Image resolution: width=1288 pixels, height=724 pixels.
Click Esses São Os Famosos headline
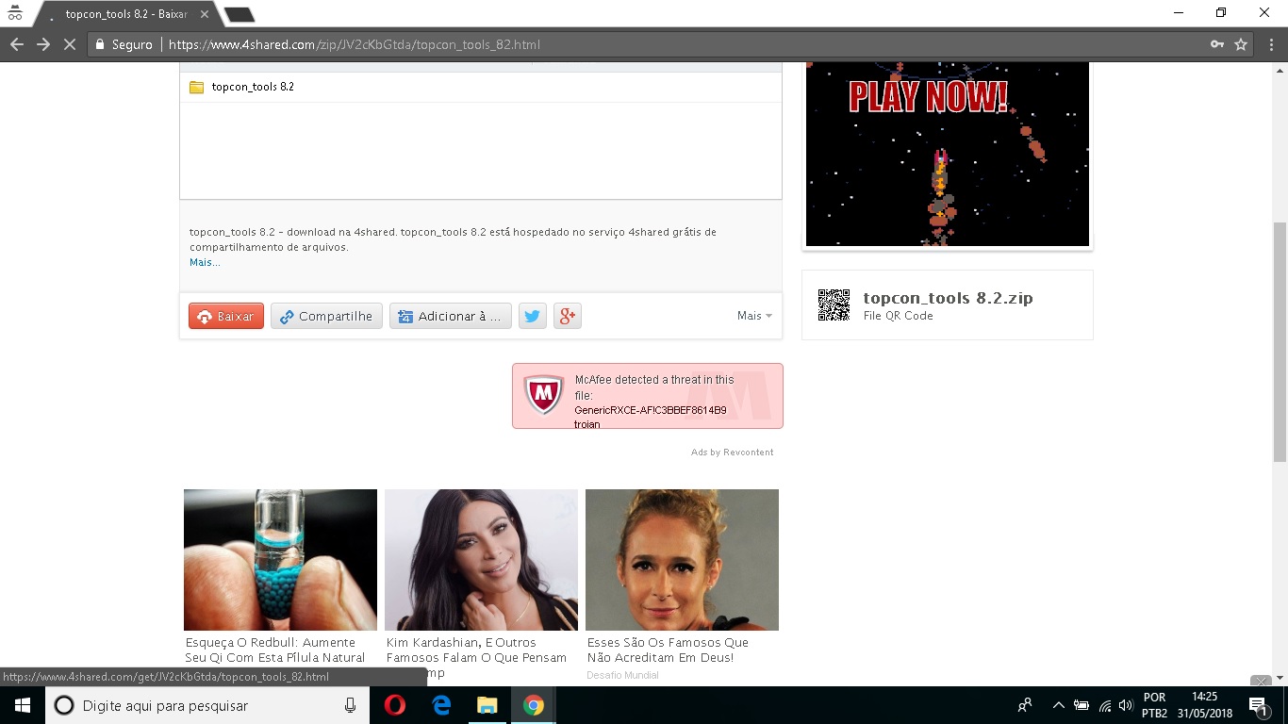[668, 650]
